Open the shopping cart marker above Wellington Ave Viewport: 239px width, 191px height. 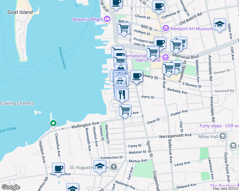(x=125, y=111)
